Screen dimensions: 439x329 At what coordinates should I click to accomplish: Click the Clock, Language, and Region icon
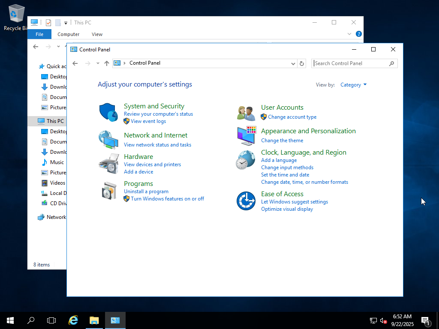click(x=246, y=160)
